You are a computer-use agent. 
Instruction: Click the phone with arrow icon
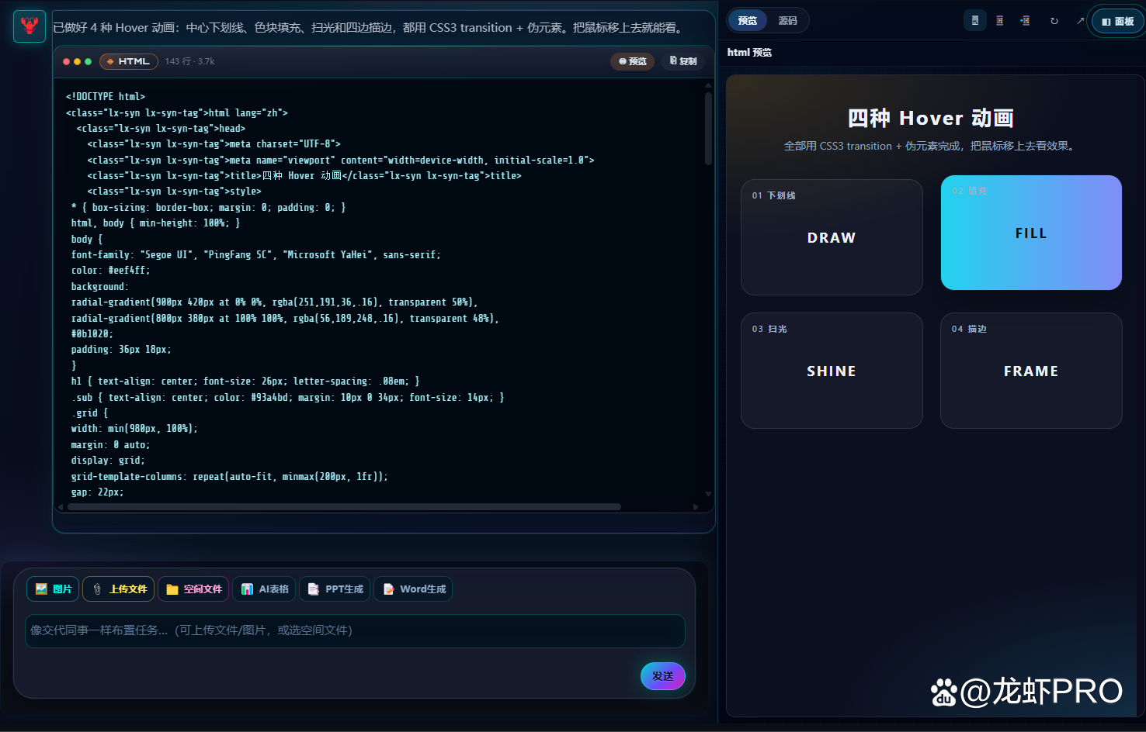[x=1025, y=20]
